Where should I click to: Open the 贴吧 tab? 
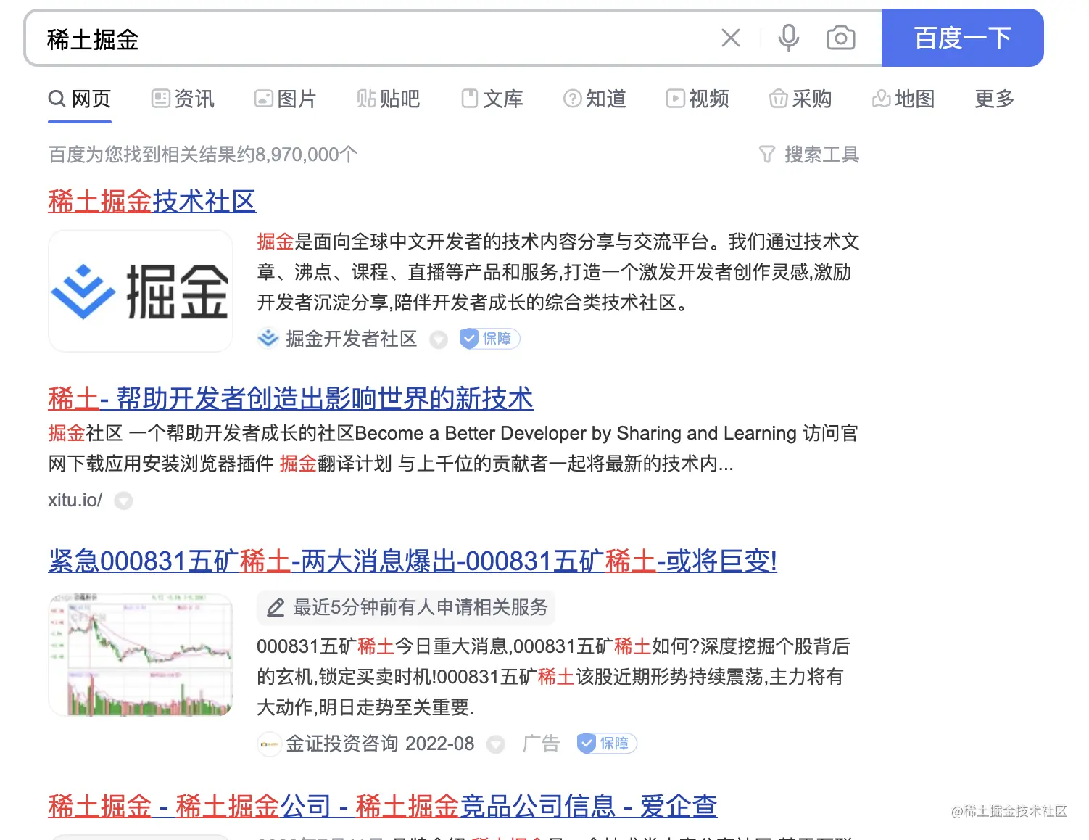pos(389,99)
